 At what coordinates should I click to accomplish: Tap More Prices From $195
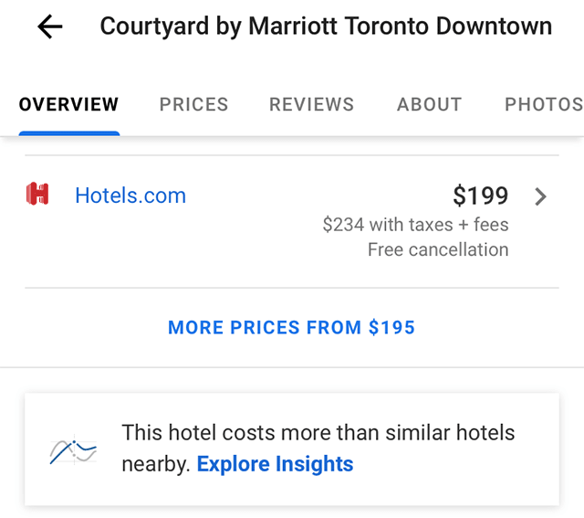[291, 327]
